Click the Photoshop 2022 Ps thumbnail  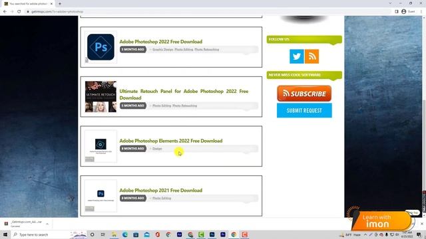(x=101, y=47)
